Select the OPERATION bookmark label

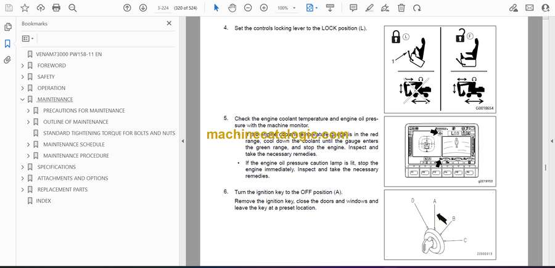point(51,88)
